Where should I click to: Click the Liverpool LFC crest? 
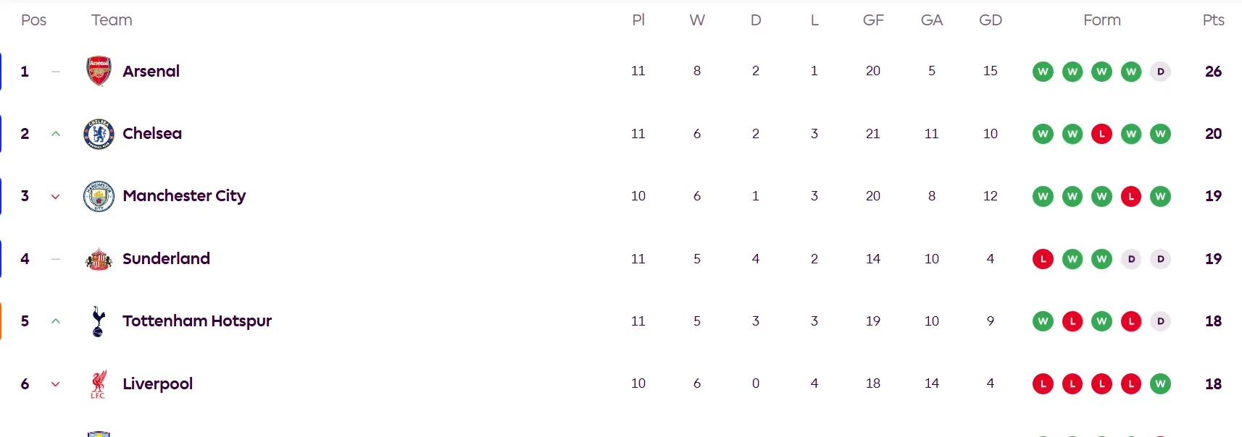(x=99, y=384)
